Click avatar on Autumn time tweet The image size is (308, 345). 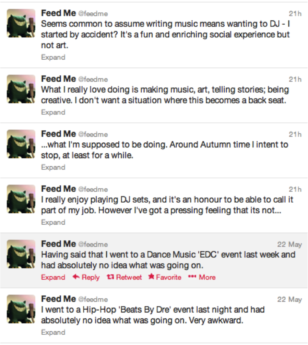[x=21, y=144]
